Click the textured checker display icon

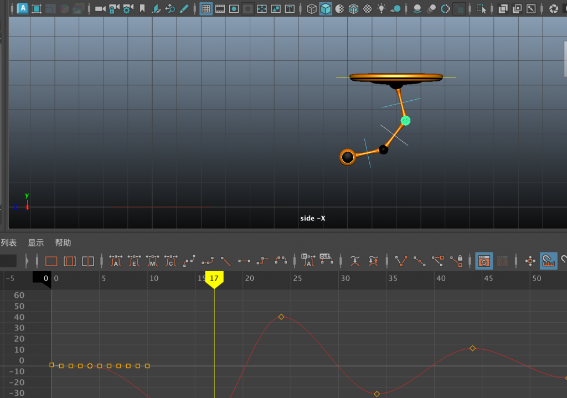coord(368,9)
